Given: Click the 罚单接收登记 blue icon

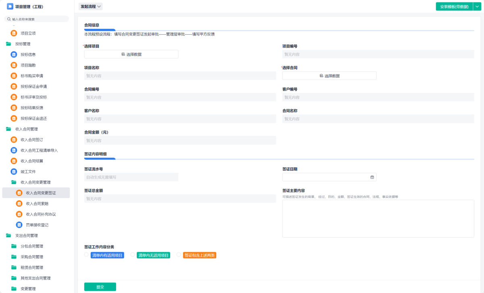Looking at the screenshot, I should point(19,225).
